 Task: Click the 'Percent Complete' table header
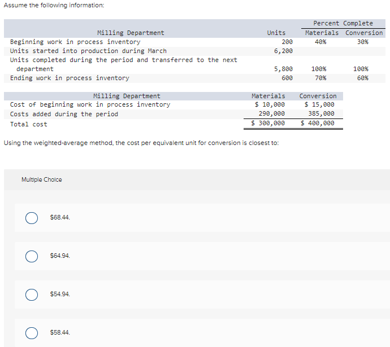coord(343,23)
